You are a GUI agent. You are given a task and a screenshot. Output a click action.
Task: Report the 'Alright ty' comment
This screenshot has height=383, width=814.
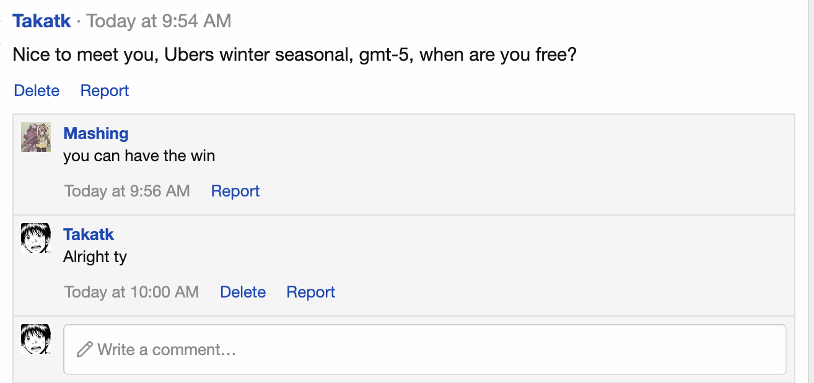pyautogui.click(x=311, y=292)
